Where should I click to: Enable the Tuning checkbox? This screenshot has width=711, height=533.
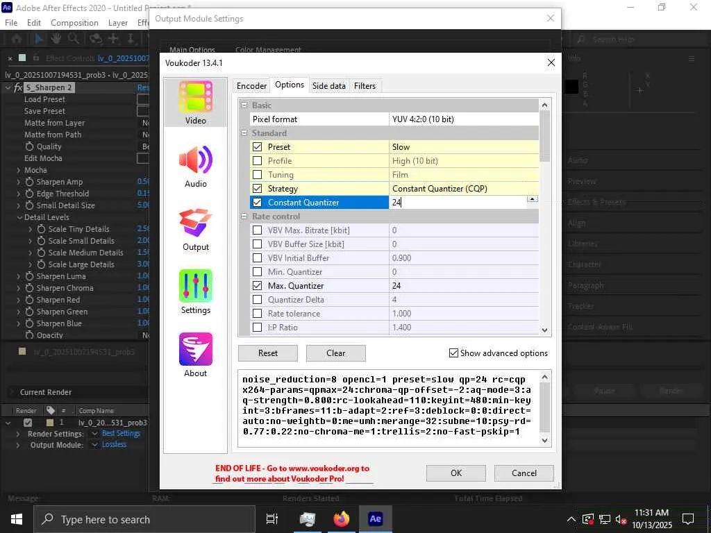[x=257, y=174]
